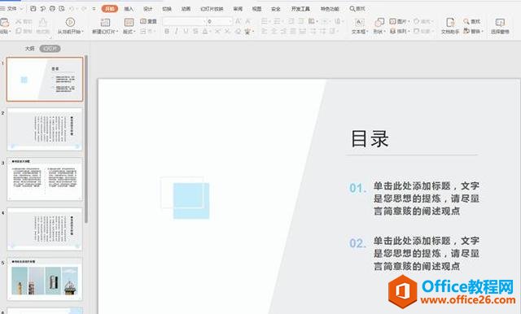Open the 选择窗格 selection pane
Image resolution: width=521 pixels, height=314 pixels.
pos(500,26)
